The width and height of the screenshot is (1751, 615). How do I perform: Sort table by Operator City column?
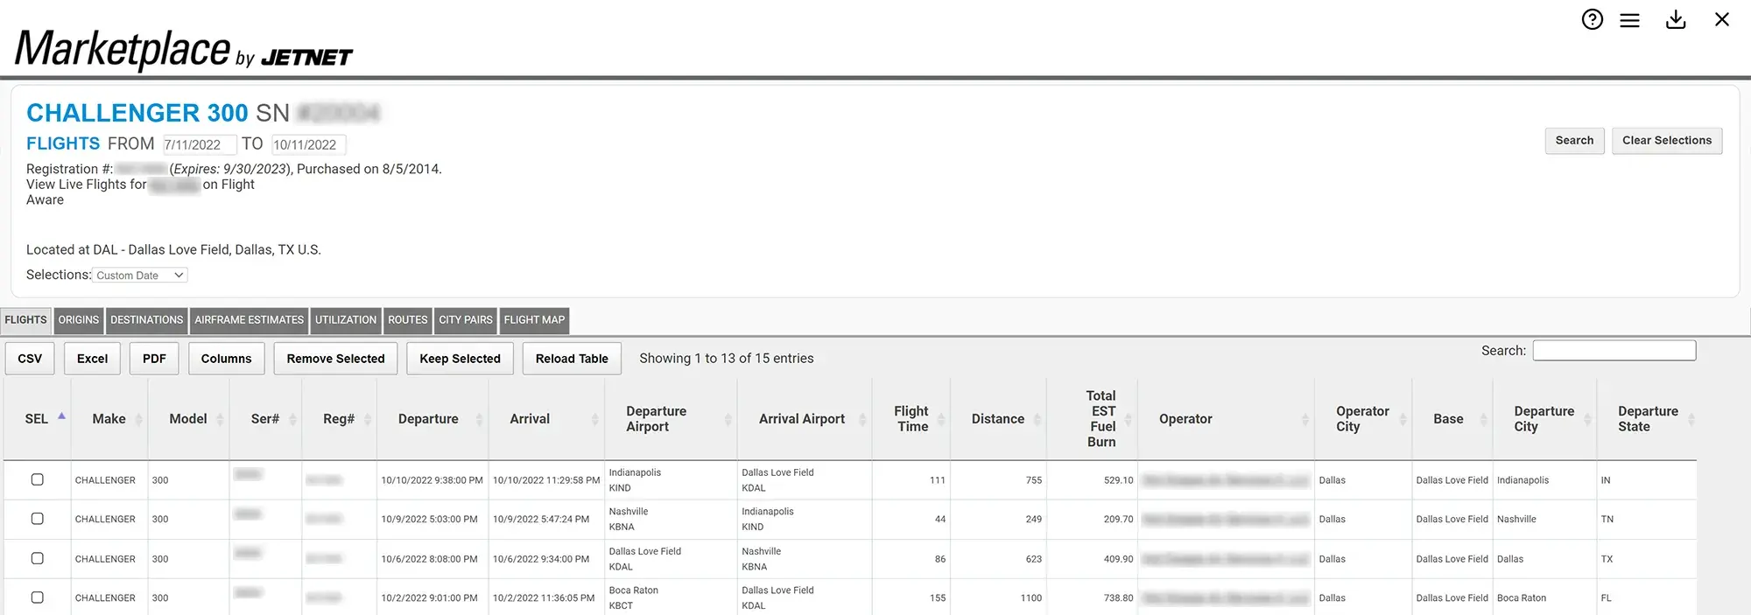point(1362,419)
